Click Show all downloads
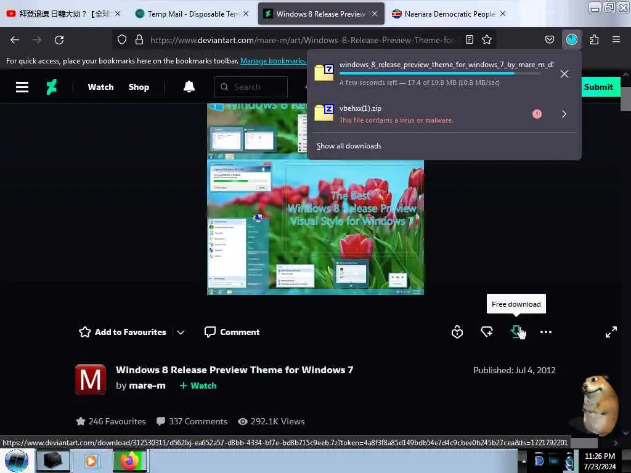 pyautogui.click(x=349, y=146)
